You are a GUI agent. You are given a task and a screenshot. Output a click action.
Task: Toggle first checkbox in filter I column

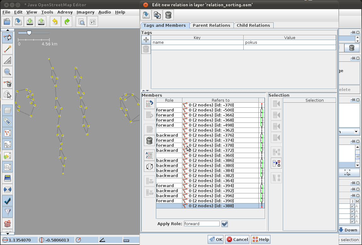(x=353, y=206)
